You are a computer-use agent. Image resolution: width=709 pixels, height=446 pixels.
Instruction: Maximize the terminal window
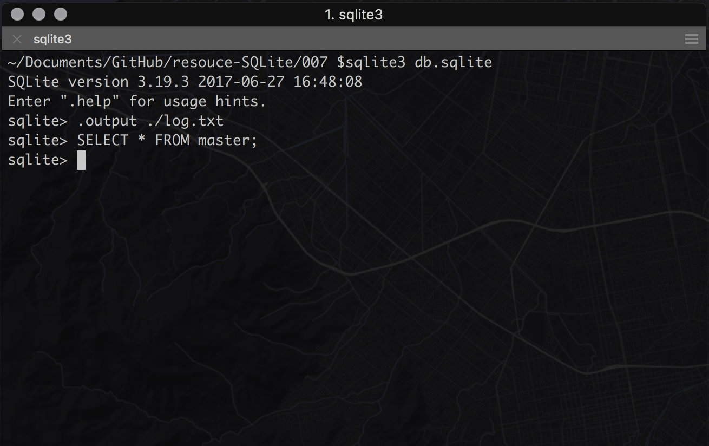[x=61, y=14]
